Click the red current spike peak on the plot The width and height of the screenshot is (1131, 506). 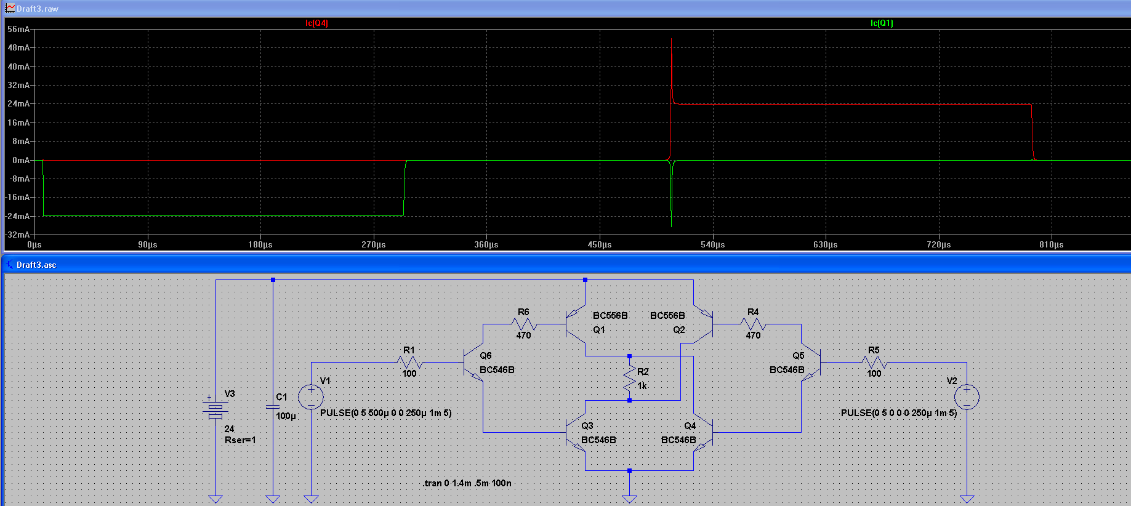(672, 40)
